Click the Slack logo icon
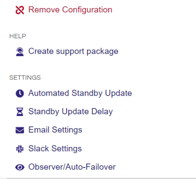196x179 pixels. pyautogui.click(x=20, y=149)
